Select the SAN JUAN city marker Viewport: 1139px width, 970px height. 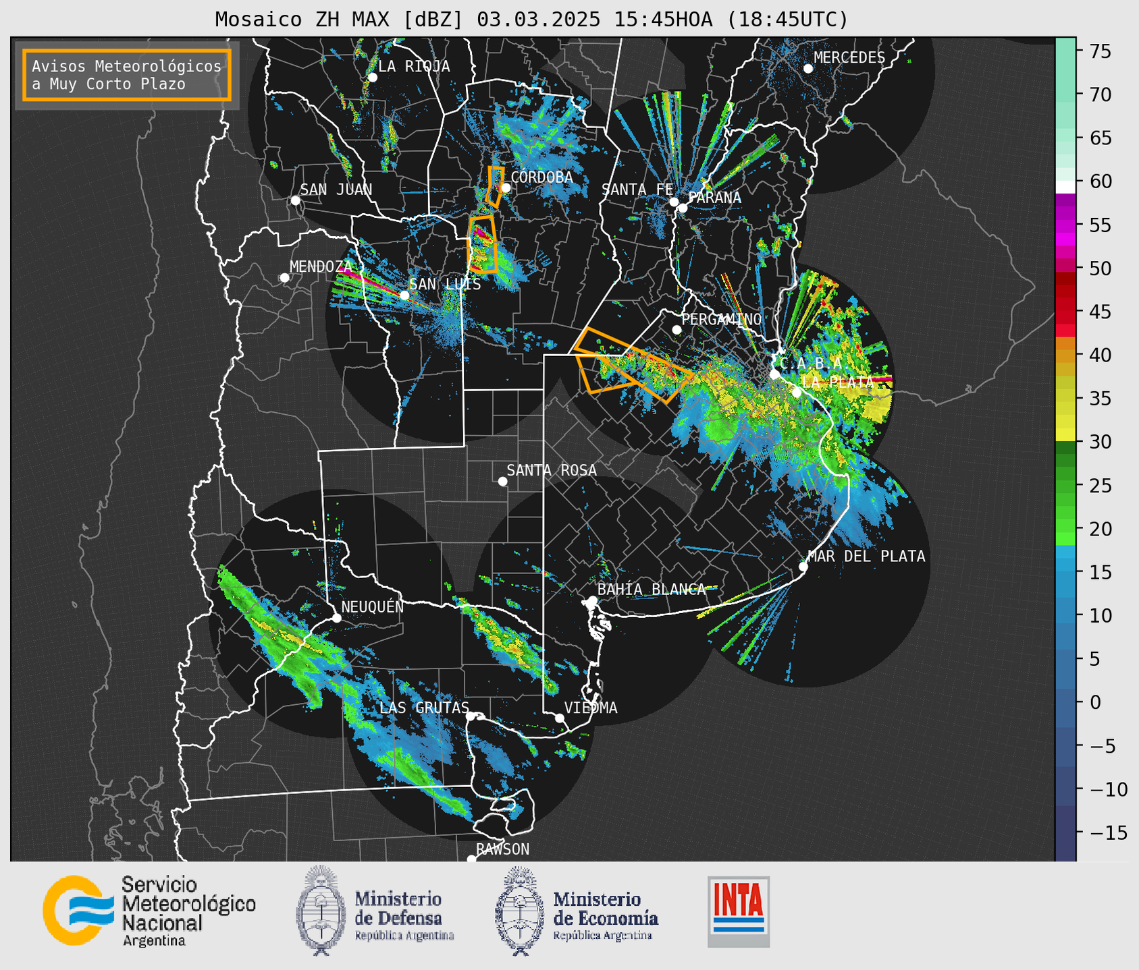click(295, 200)
